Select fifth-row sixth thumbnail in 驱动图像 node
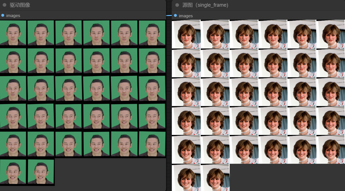Screen dimensions: 345x191 152,144
